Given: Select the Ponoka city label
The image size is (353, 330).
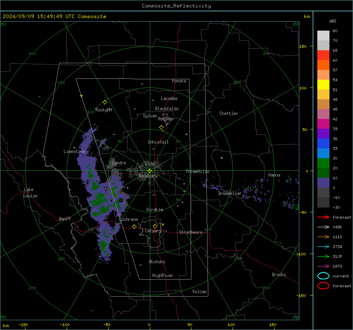Looking at the screenshot, I should pos(179,81).
